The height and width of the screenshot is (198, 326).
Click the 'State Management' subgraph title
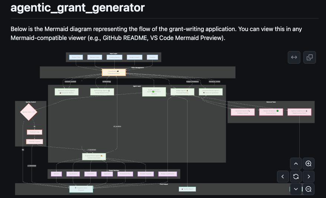click(137, 68)
